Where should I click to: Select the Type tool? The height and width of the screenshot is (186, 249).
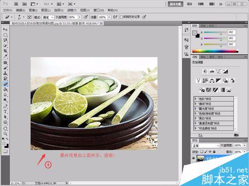click(x=5, y=112)
